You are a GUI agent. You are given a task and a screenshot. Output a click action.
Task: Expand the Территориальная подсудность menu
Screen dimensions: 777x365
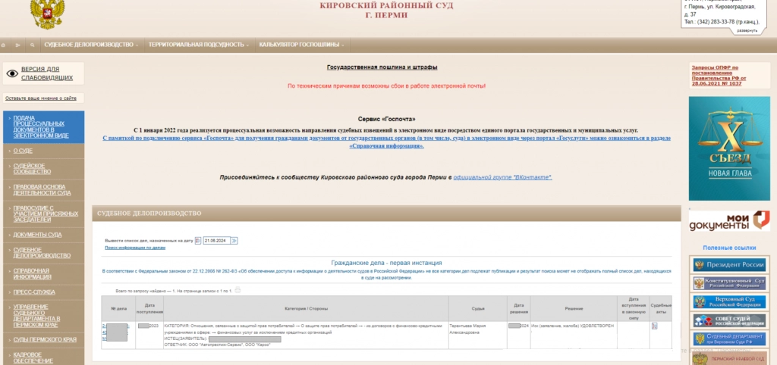[x=199, y=45]
